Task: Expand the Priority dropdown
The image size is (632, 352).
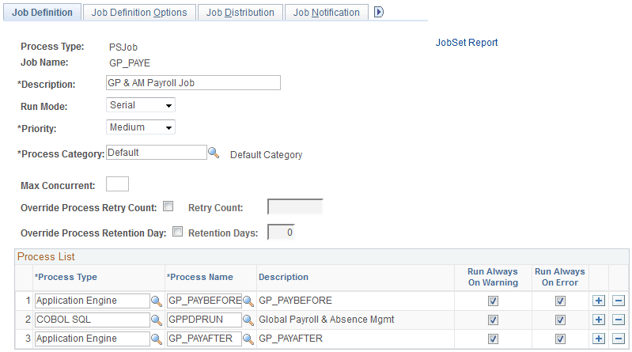Action: [141, 127]
